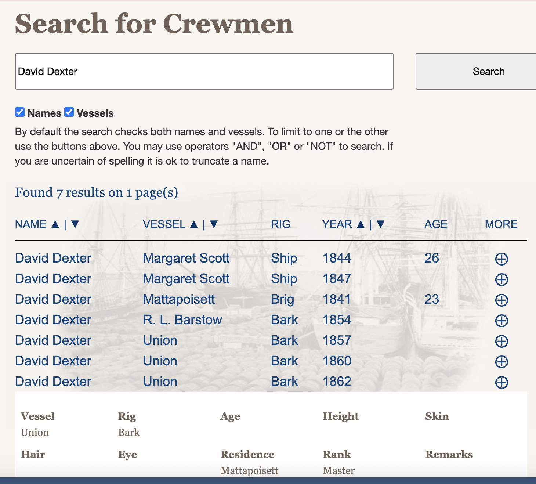Show more info for the Mattapoisett 1841 row
Image resolution: width=536 pixels, height=484 pixels.
pyautogui.click(x=501, y=300)
